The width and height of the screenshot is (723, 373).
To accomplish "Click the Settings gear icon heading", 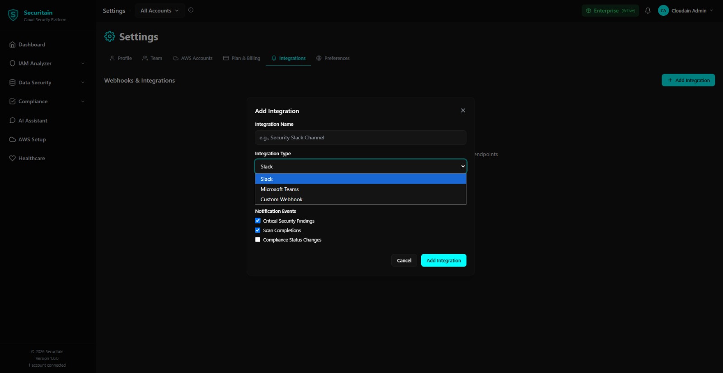I will 110,37.
